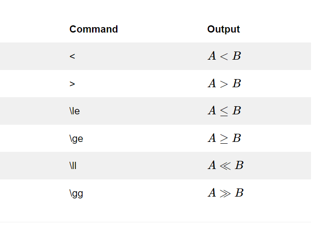
Task: Select the less-than symbol command cell
Action: pyautogui.click(x=72, y=56)
